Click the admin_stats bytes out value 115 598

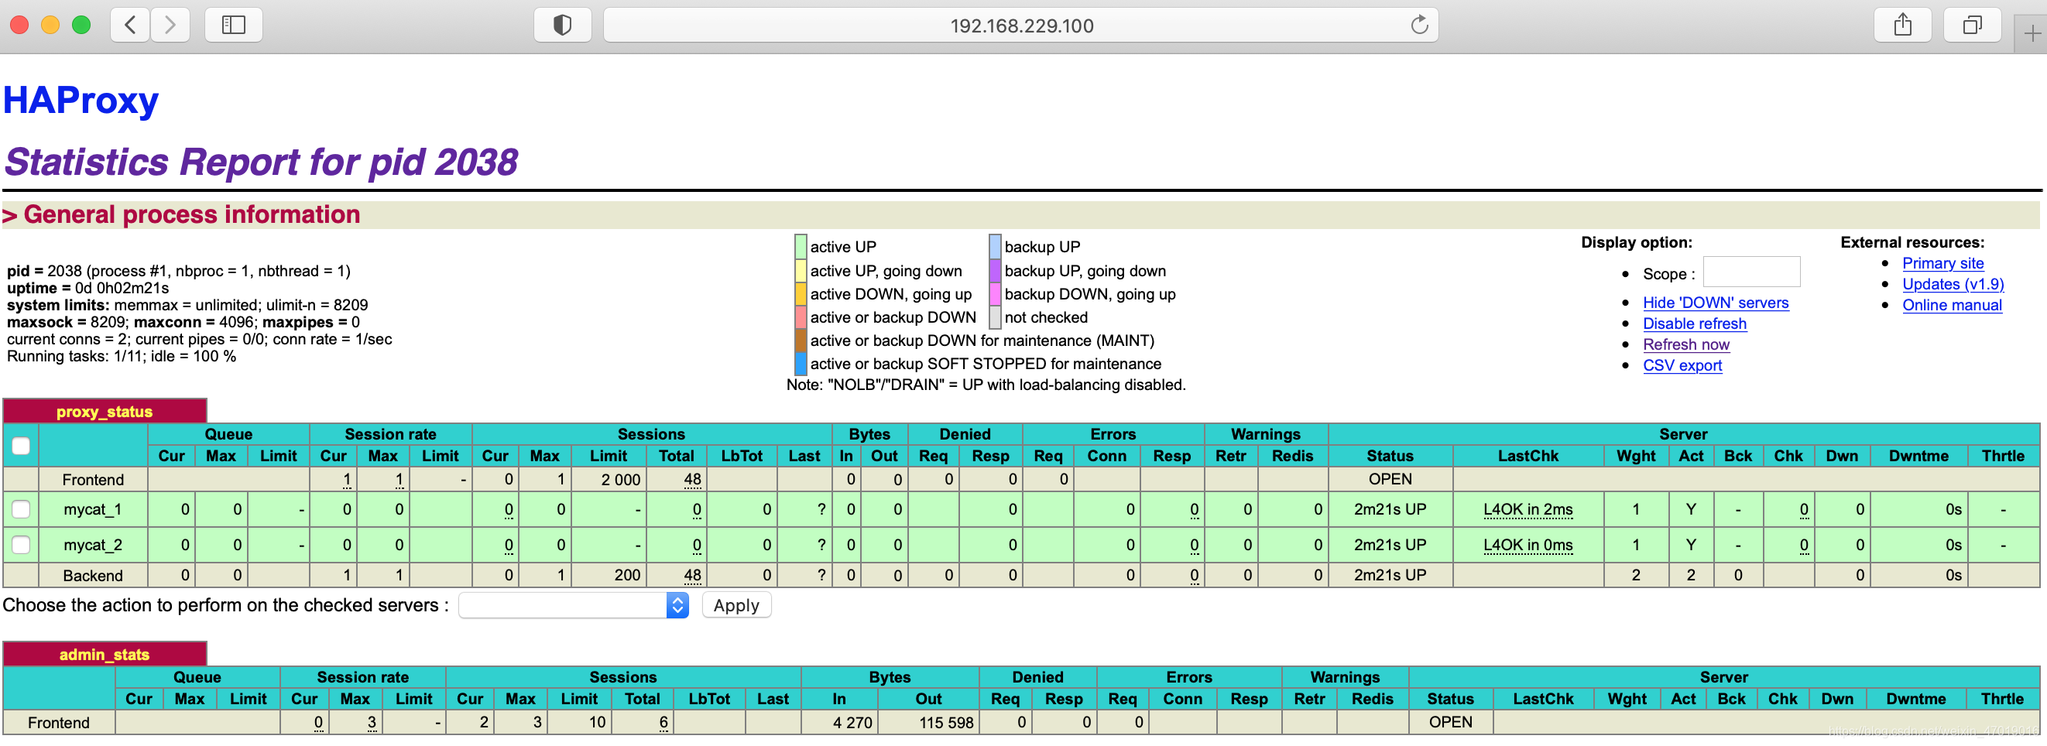[x=945, y=722]
